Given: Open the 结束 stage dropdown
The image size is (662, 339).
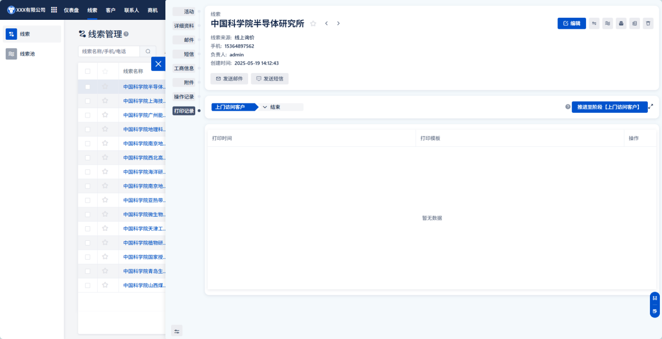Looking at the screenshot, I should click(282, 107).
